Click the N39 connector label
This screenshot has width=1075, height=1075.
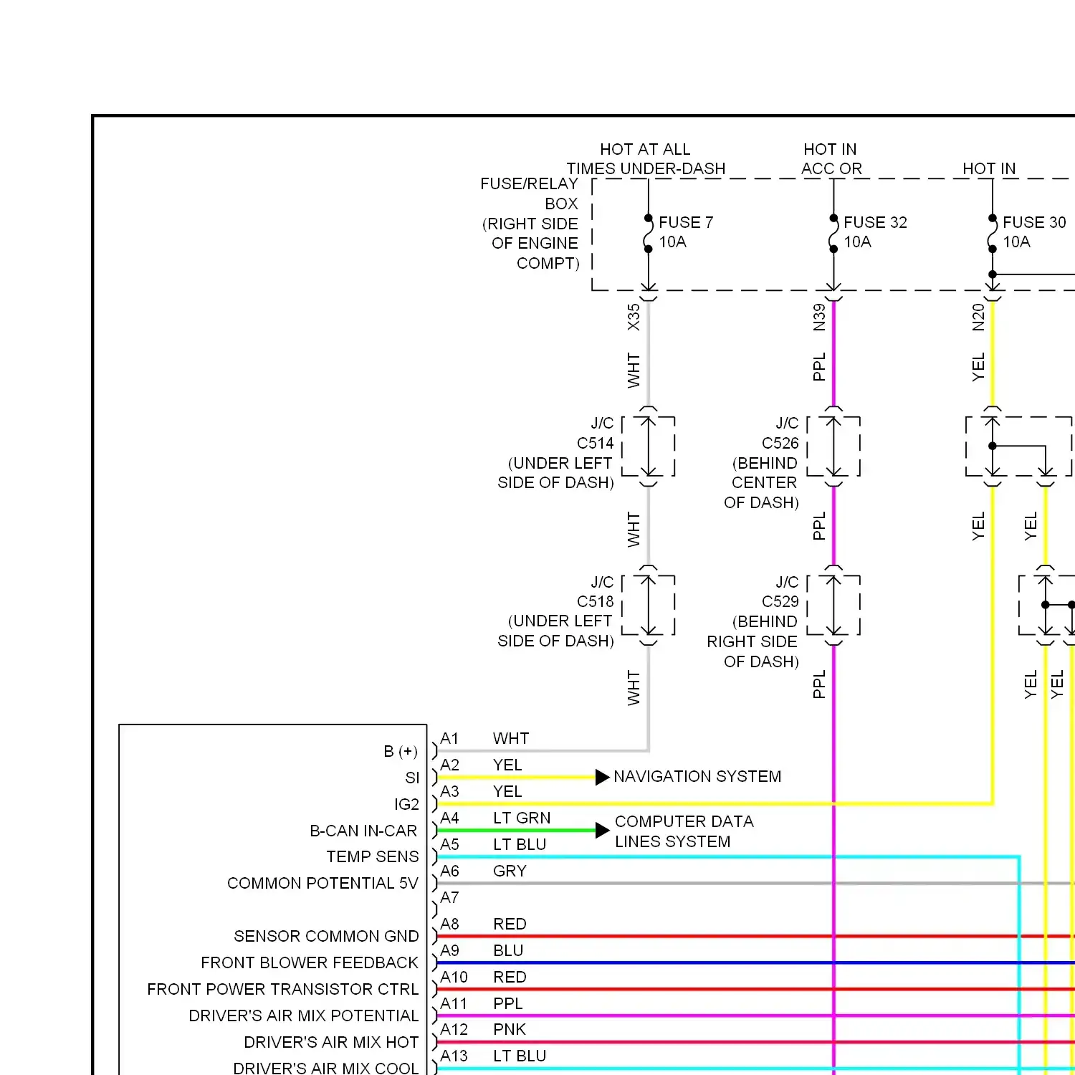pyautogui.click(x=819, y=317)
